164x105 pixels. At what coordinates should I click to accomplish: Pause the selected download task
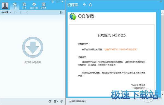[x=21, y=13]
